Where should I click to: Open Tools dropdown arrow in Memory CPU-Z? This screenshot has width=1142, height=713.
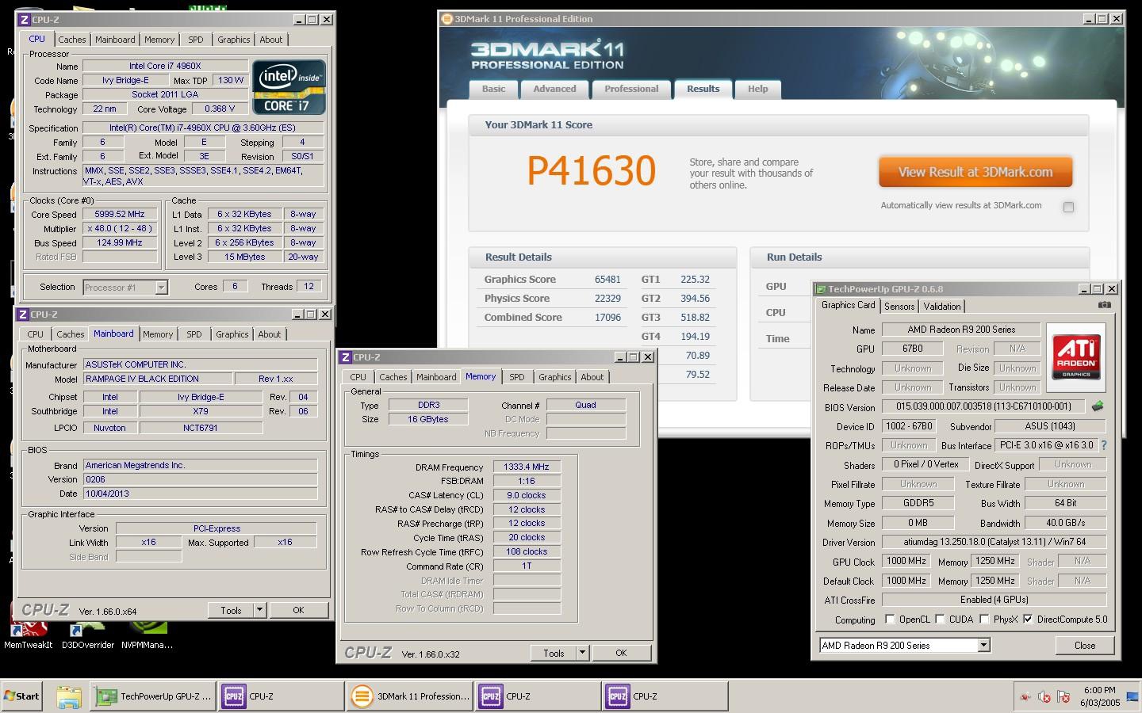pos(582,653)
